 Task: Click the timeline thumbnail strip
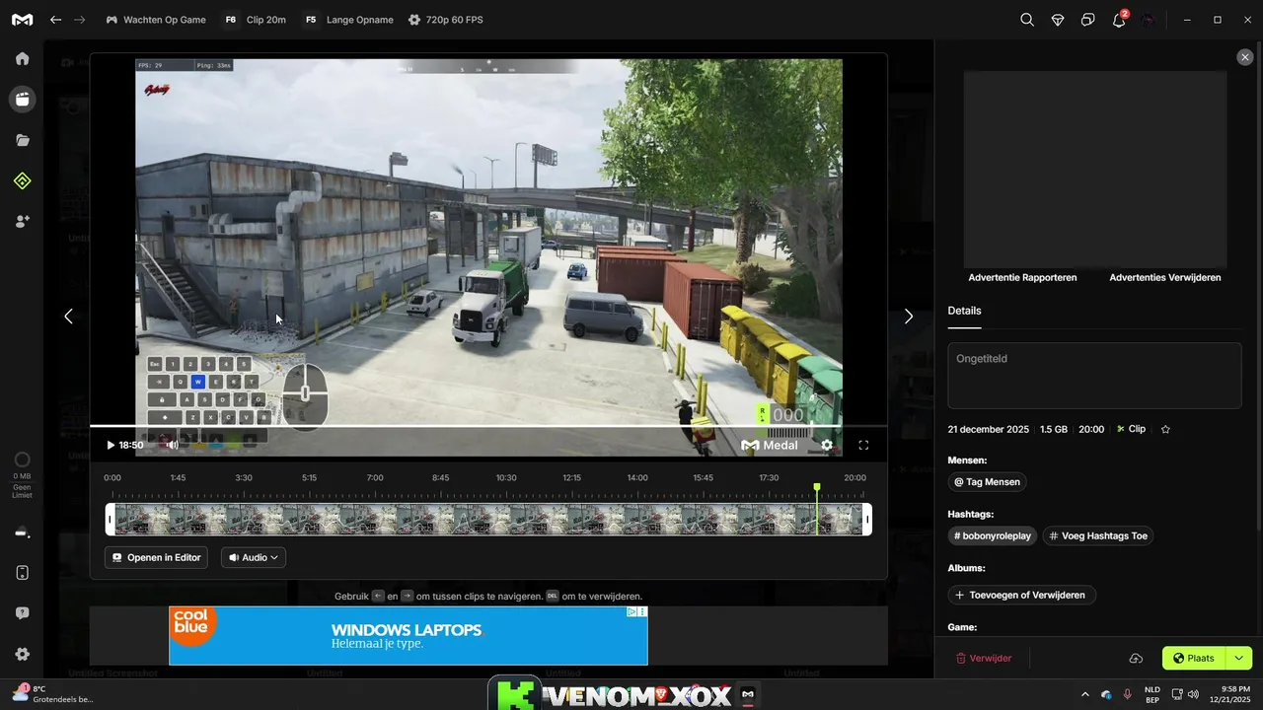click(488, 520)
